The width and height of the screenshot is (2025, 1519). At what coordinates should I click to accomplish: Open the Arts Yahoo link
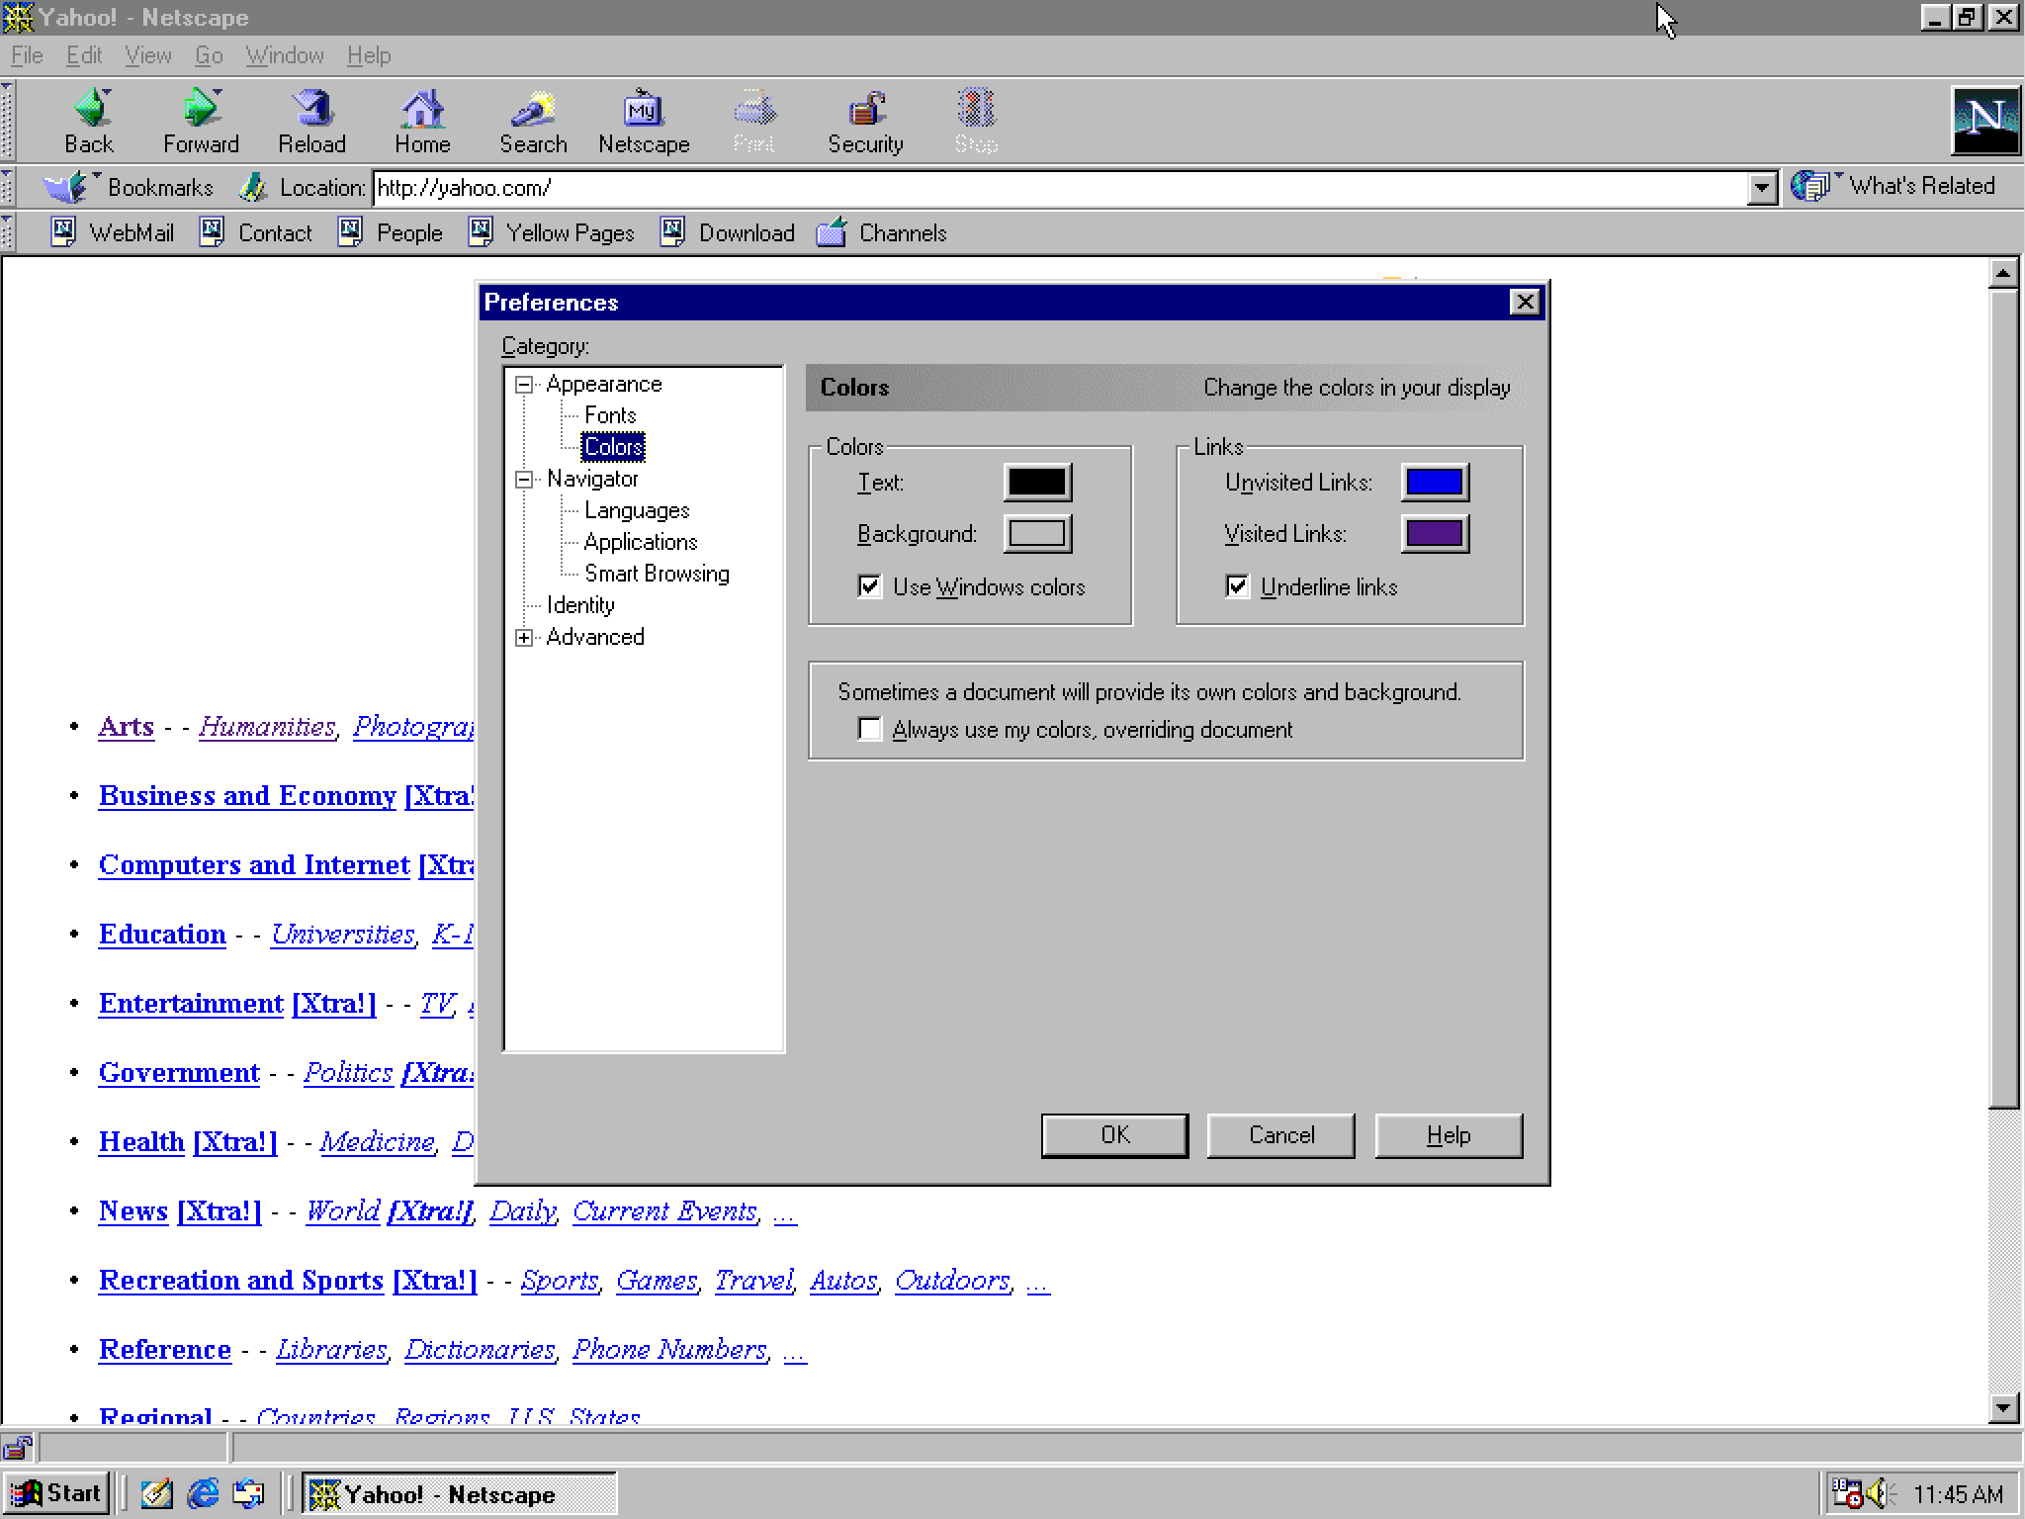(127, 727)
